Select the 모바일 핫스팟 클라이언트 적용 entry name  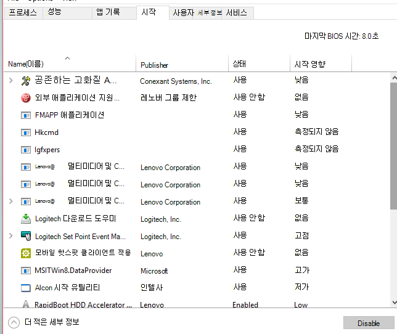[x=83, y=253]
